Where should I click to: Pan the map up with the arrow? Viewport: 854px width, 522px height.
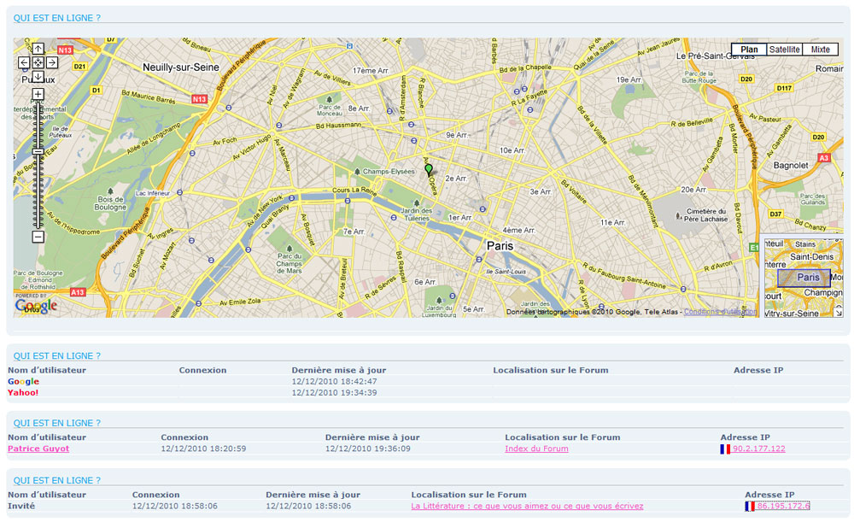click(38, 49)
